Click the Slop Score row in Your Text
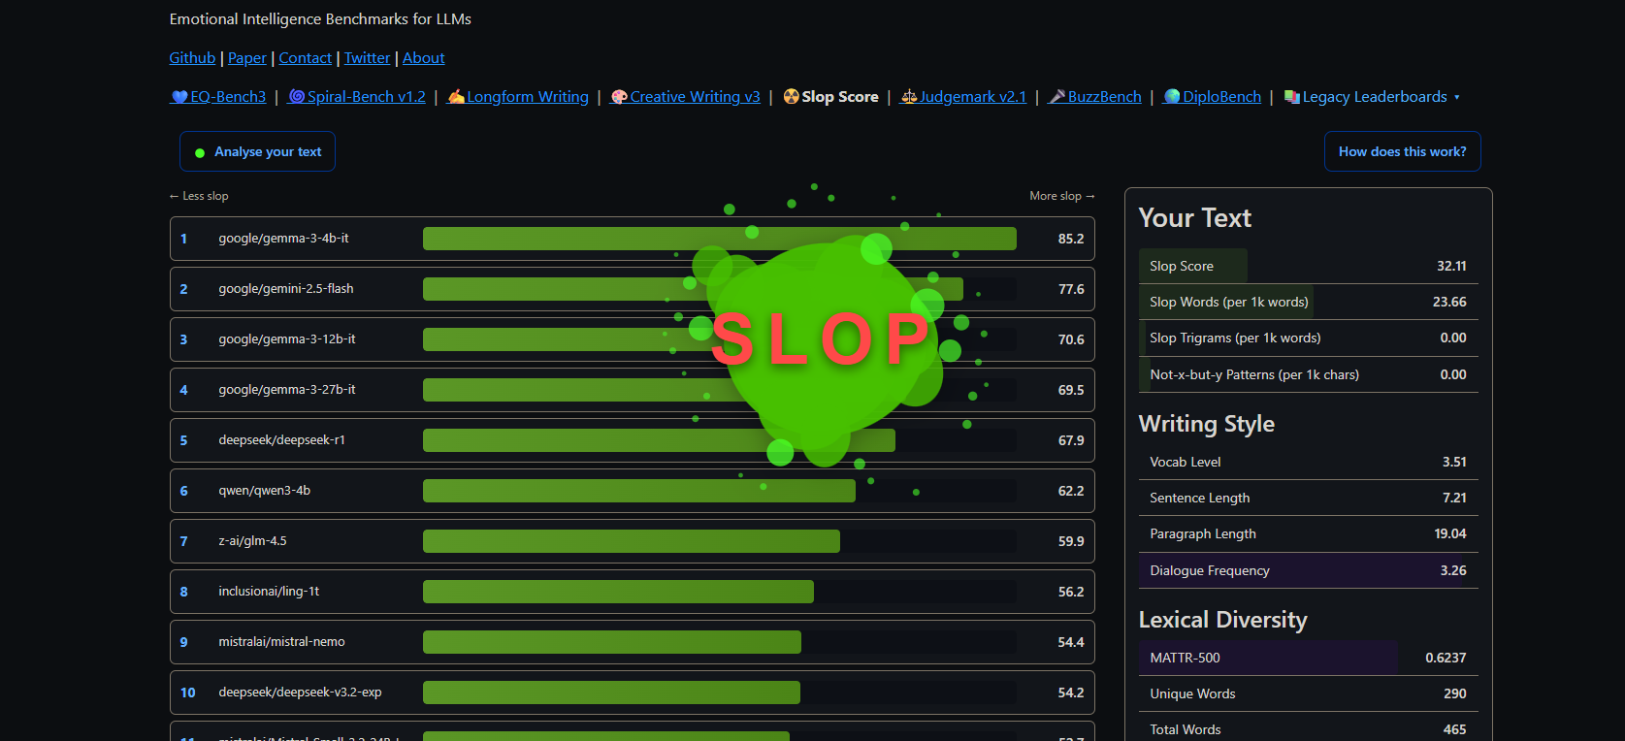Screen dimensions: 1625x741 coord(1308,266)
